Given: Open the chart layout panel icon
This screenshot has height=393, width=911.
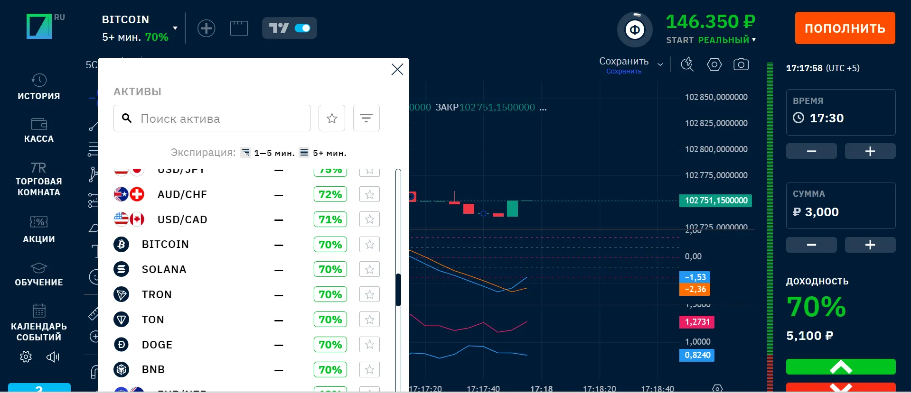Looking at the screenshot, I should pos(239,28).
